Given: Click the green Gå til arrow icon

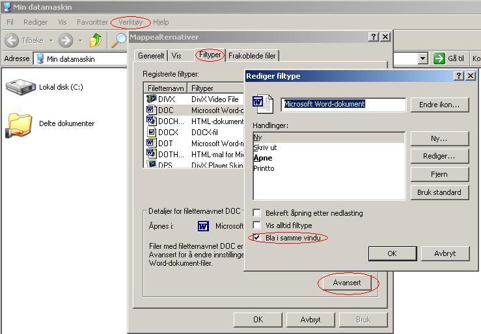Looking at the screenshot, I should click(439, 58).
